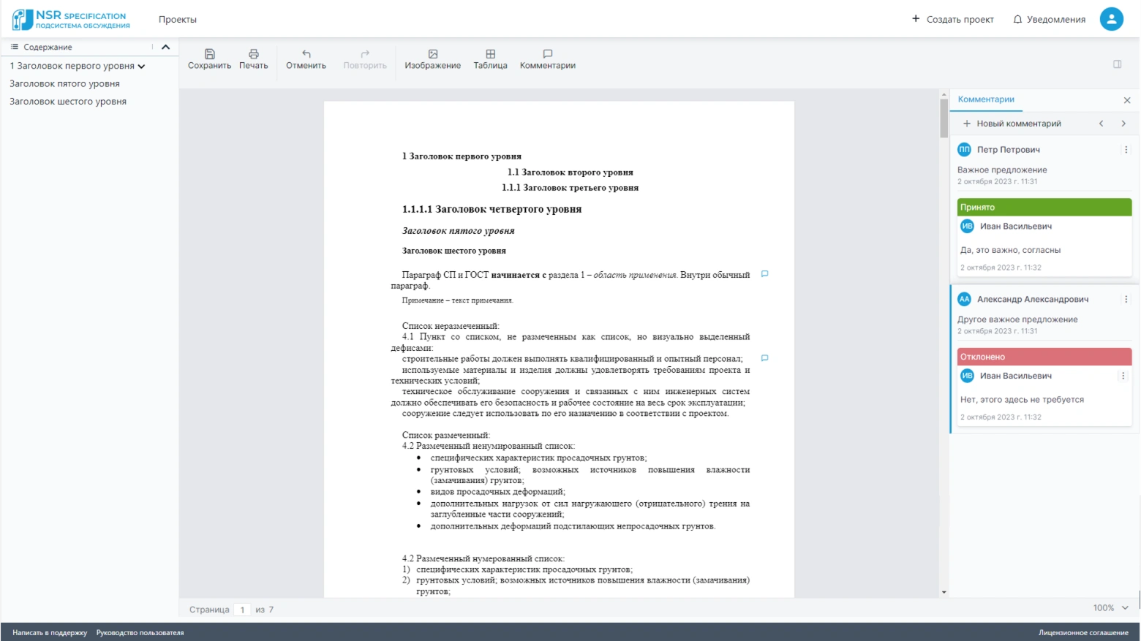Collapse the Содержание panel

(165, 47)
